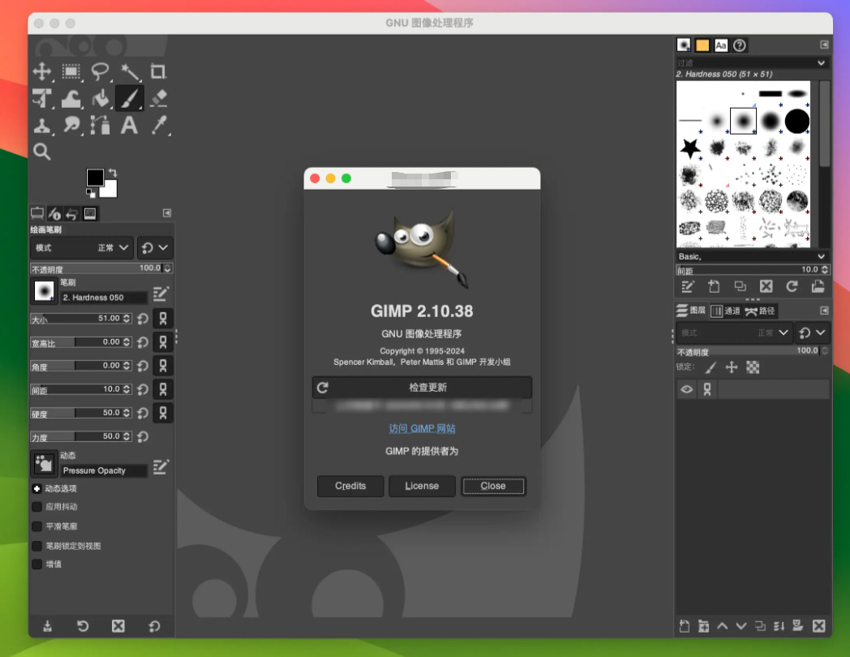The width and height of the screenshot is (850, 657).
Task: Select the Crop tool
Action: (x=158, y=71)
